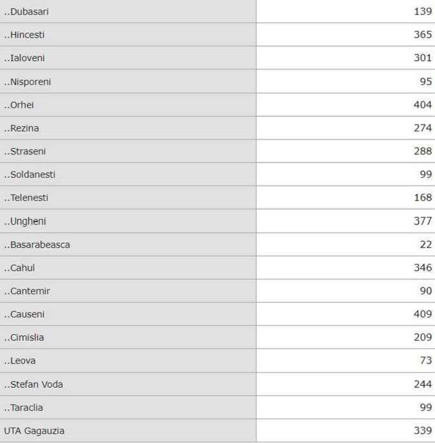Select the Orhei value 404
The height and width of the screenshot is (443, 435).
(423, 105)
